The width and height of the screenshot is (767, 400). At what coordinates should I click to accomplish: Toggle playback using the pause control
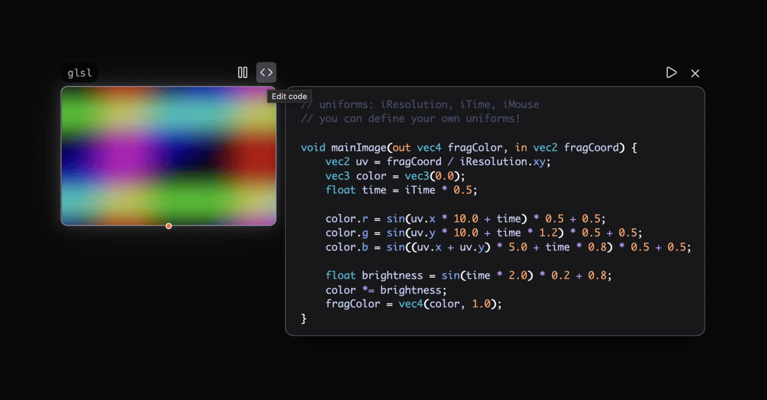pyautogui.click(x=243, y=72)
